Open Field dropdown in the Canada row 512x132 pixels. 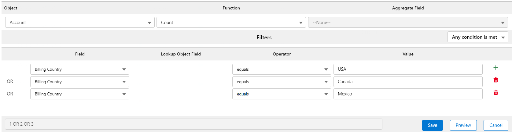(80, 82)
